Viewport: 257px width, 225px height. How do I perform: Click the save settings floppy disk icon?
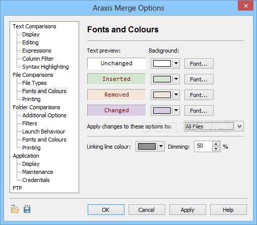(x=27, y=209)
